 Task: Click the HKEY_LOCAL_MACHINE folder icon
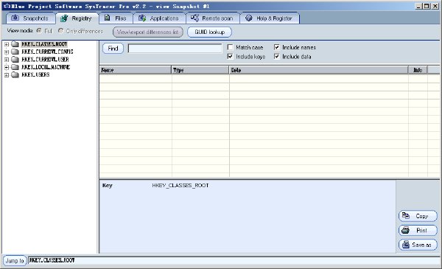coord(15,67)
